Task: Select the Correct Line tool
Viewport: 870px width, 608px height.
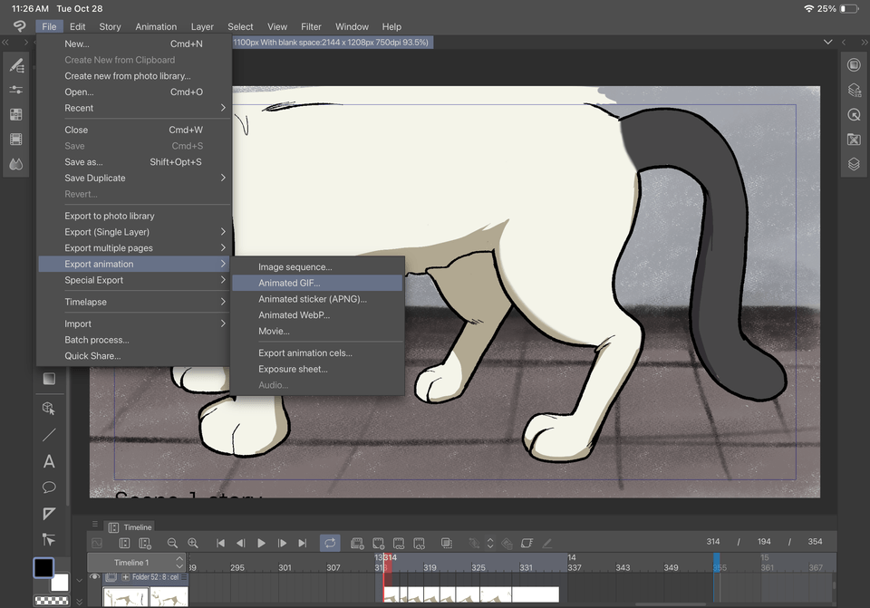Action: (49, 540)
